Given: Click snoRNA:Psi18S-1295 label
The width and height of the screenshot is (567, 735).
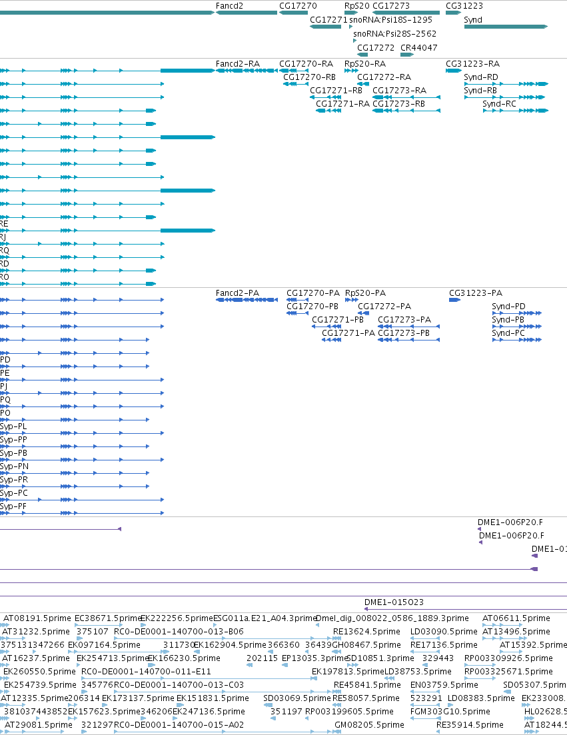Looking at the screenshot, I should (391, 20).
